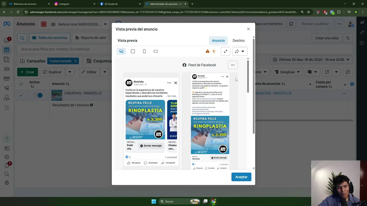The height and width of the screenshot is (206, 367).
Task: Select the mixed devices preview icon
Action: (x=121, y=51)
